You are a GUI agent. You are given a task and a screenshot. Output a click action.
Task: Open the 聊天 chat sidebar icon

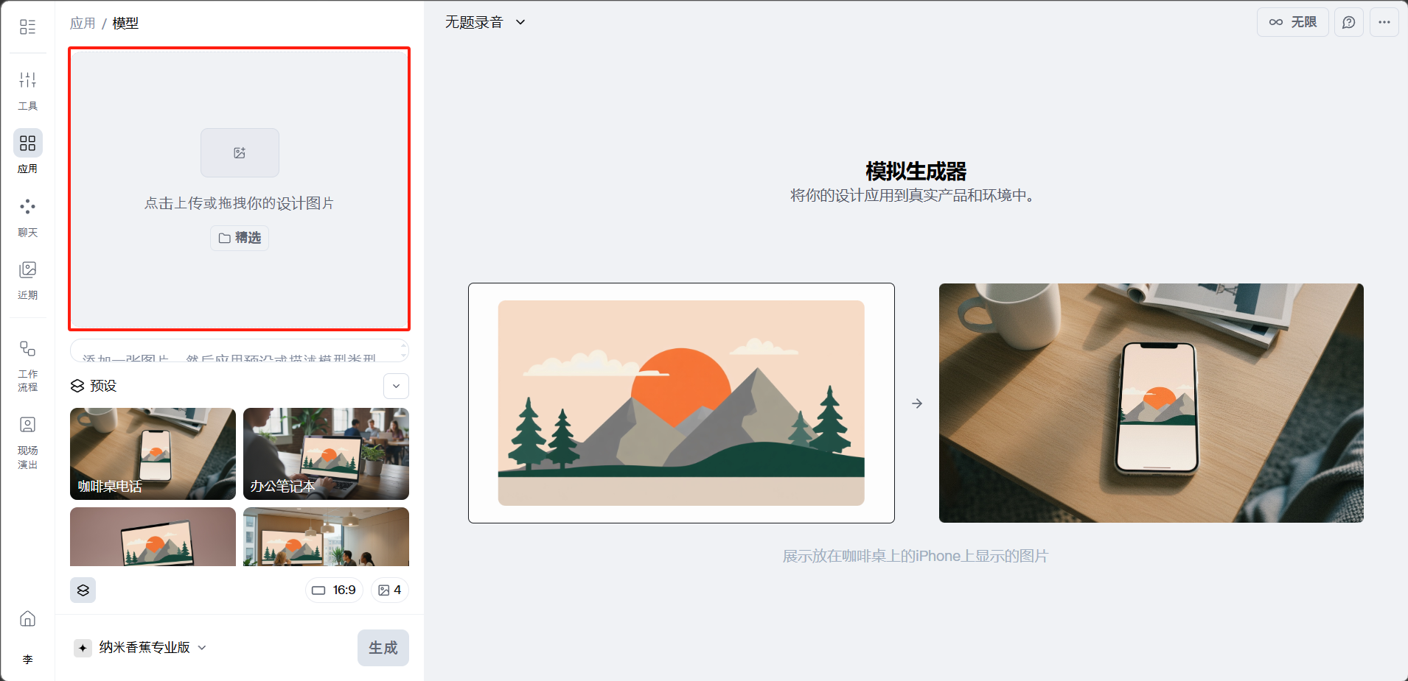28,216
